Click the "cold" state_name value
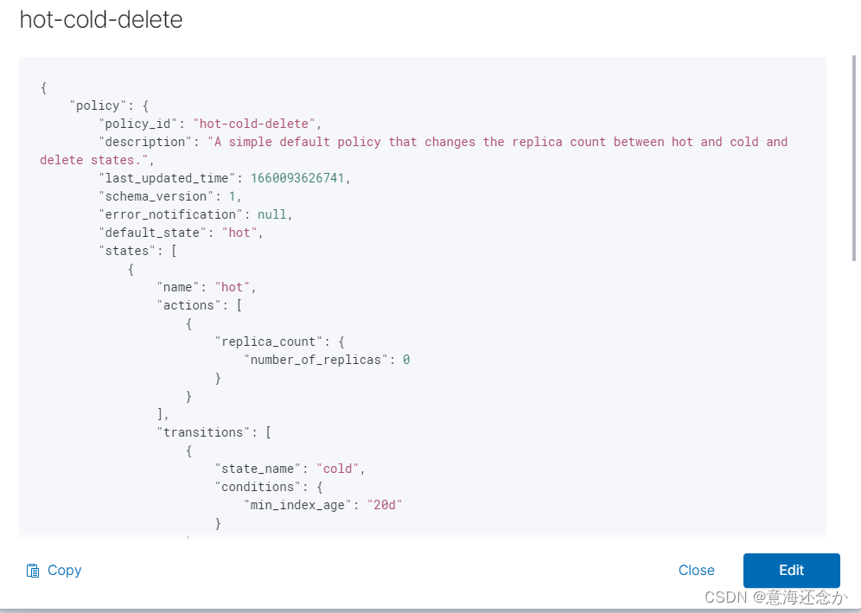 (x=338, y=469)
